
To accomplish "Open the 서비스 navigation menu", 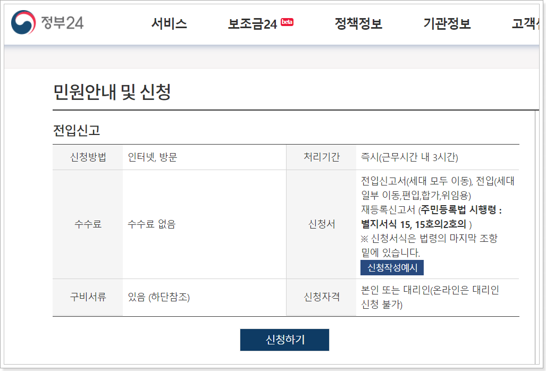I will [x=170, y=23].
